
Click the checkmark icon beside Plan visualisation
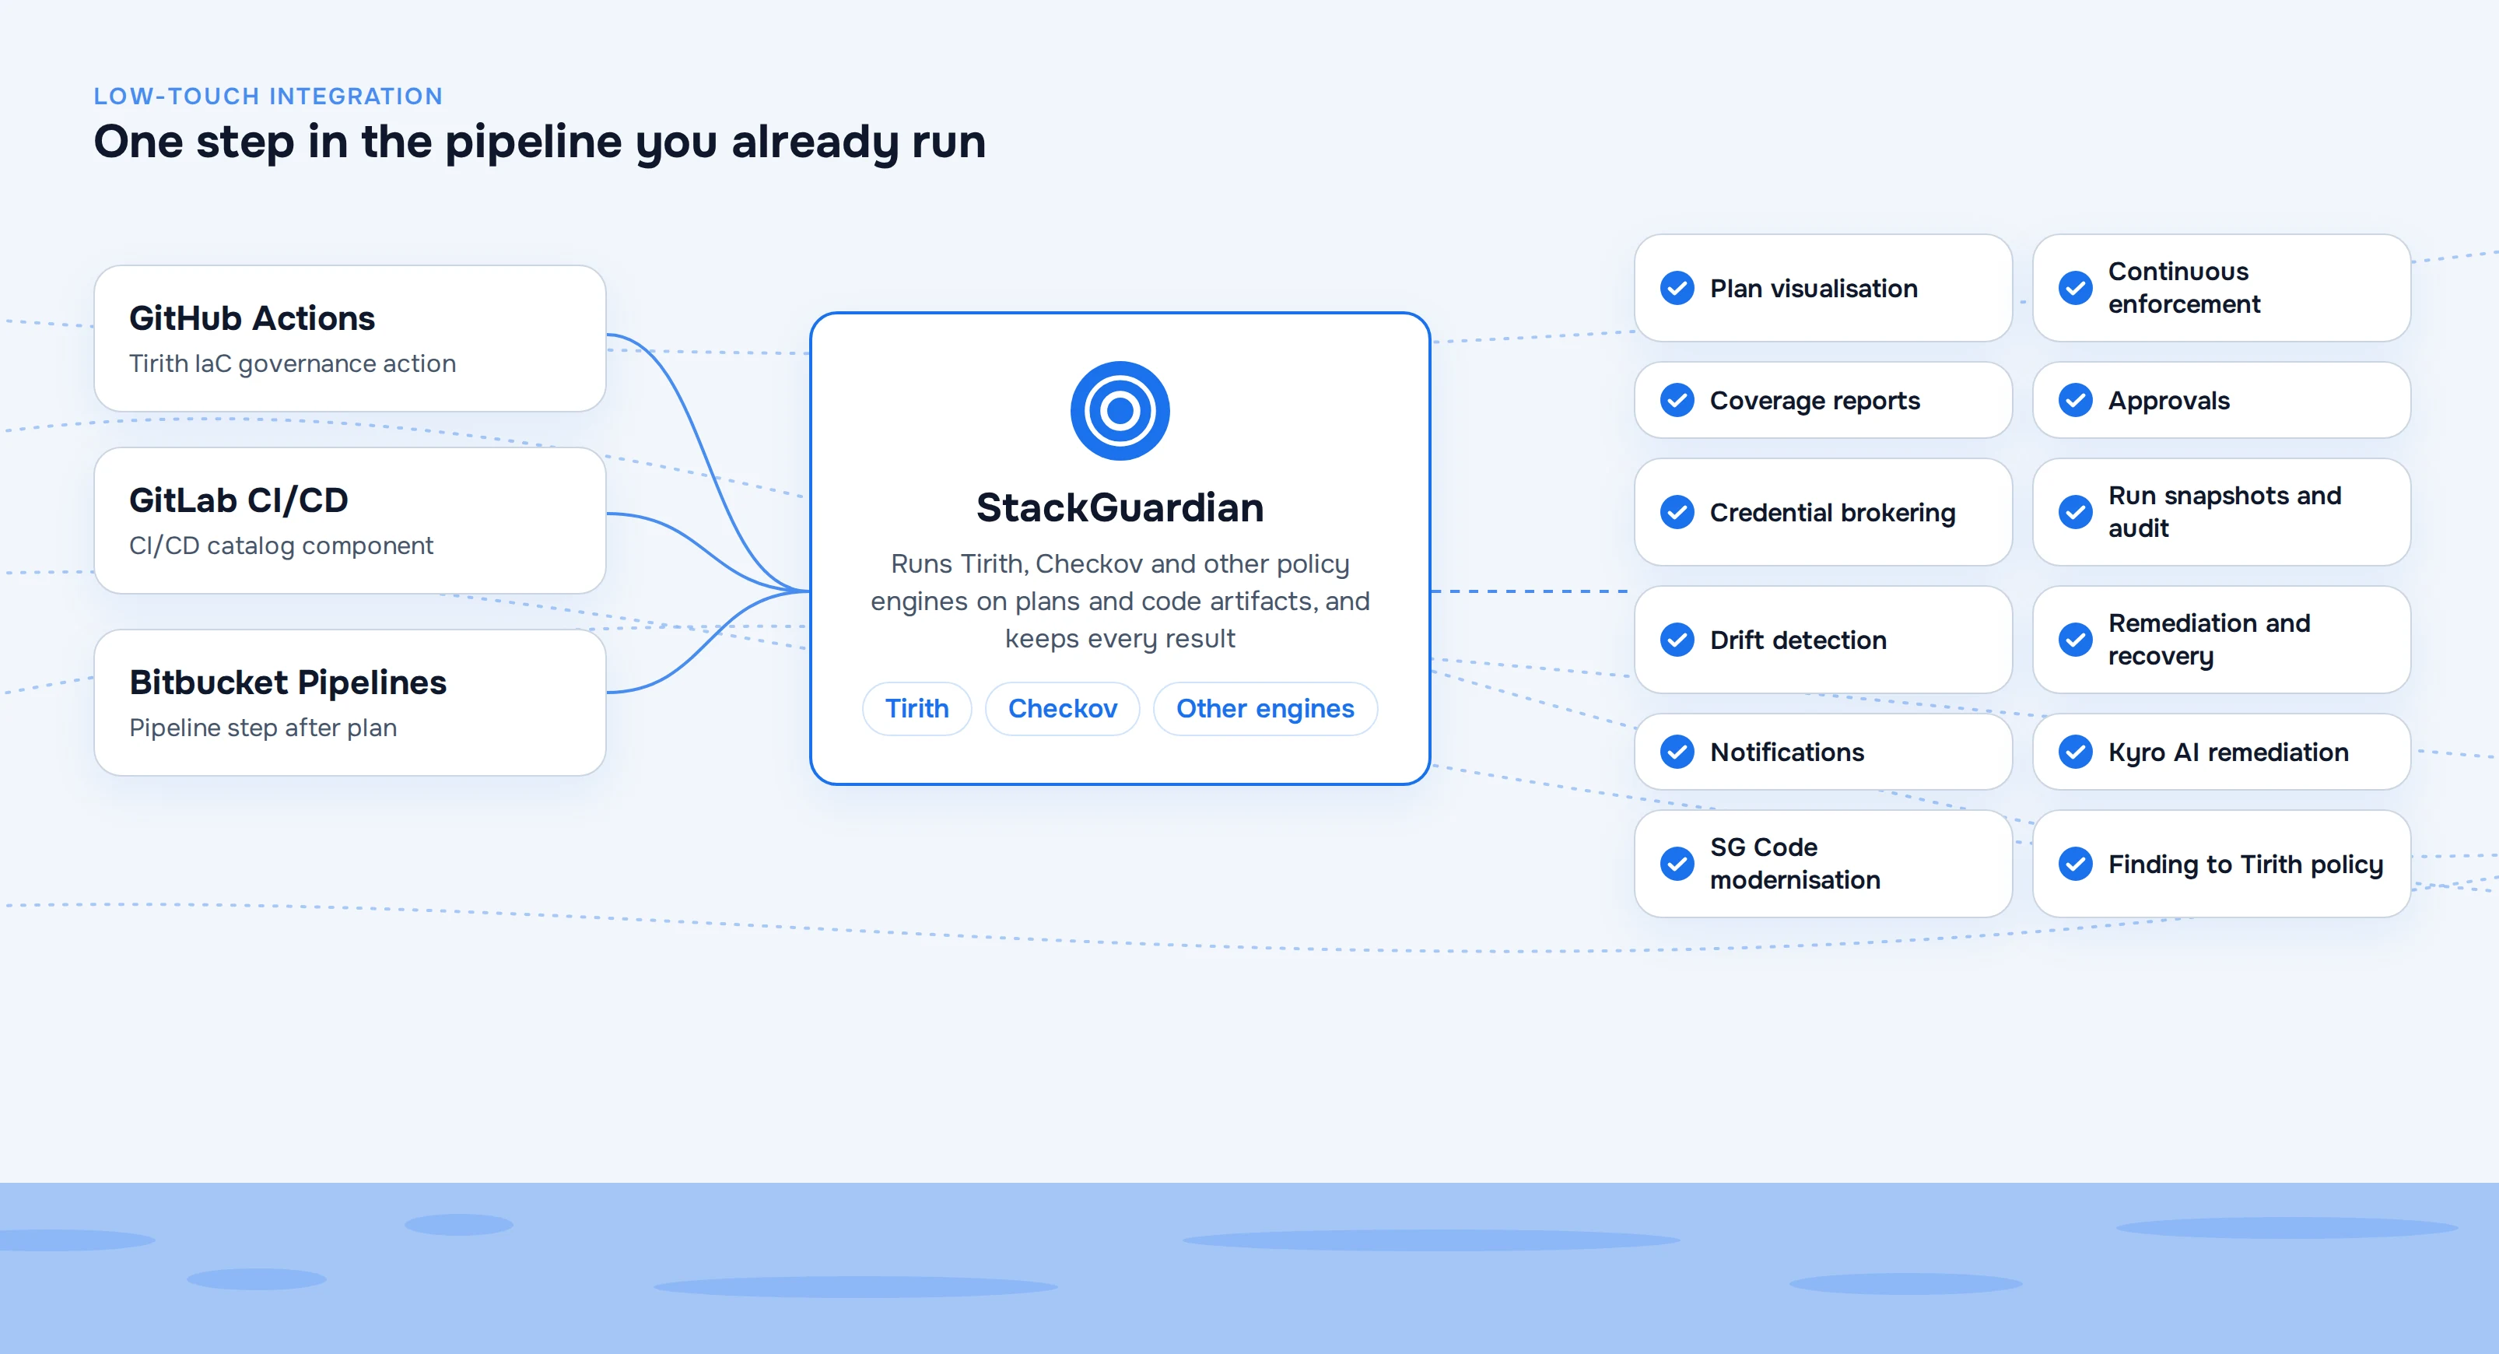[1677, 288]
